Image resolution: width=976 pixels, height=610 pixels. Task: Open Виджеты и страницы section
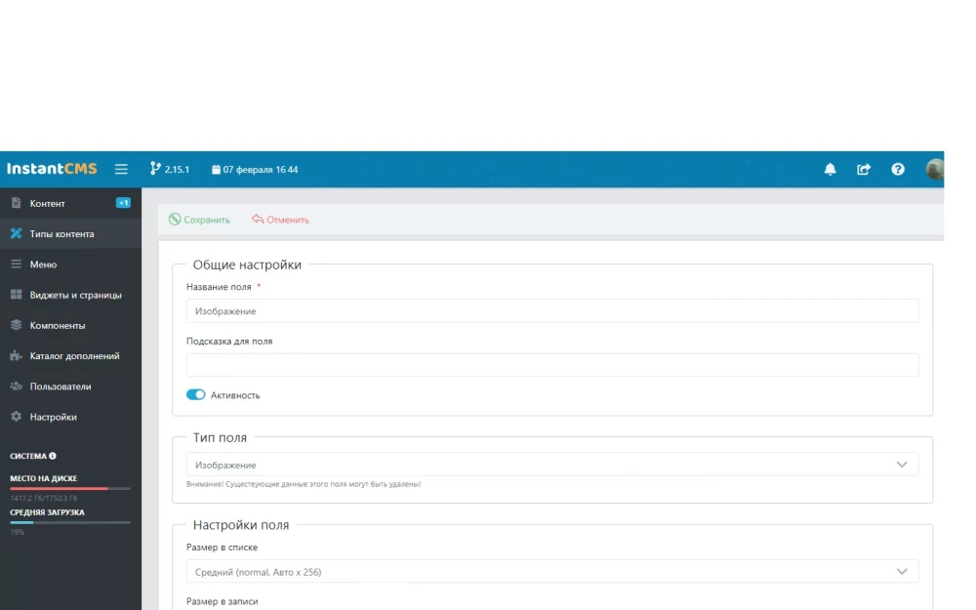point(70,295)
